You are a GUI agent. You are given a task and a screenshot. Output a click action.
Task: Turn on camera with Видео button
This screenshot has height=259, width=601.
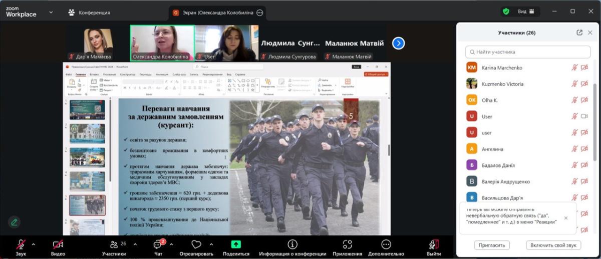pyautogui.click(x=58, y=245)
